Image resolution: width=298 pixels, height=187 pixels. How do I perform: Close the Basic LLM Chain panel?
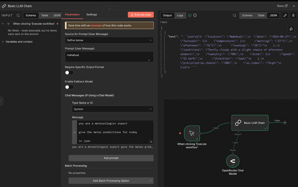[x=294, y=6]
